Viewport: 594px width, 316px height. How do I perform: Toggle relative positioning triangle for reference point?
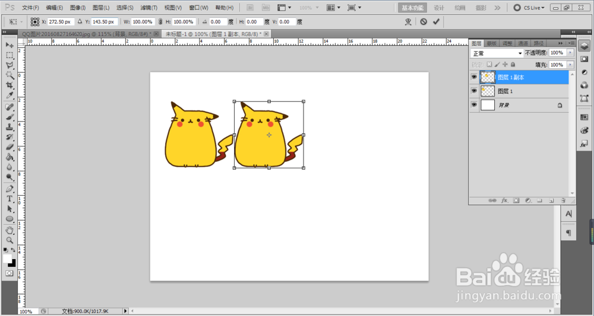click(x=80, y=22)
